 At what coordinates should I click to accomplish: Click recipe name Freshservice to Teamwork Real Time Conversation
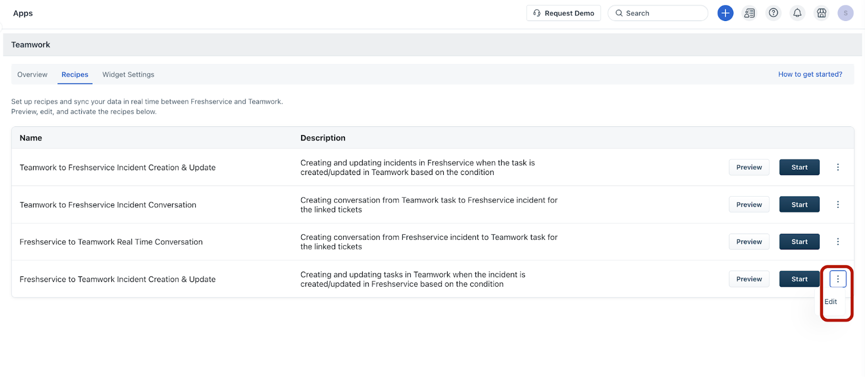click(x=111, y=242)
